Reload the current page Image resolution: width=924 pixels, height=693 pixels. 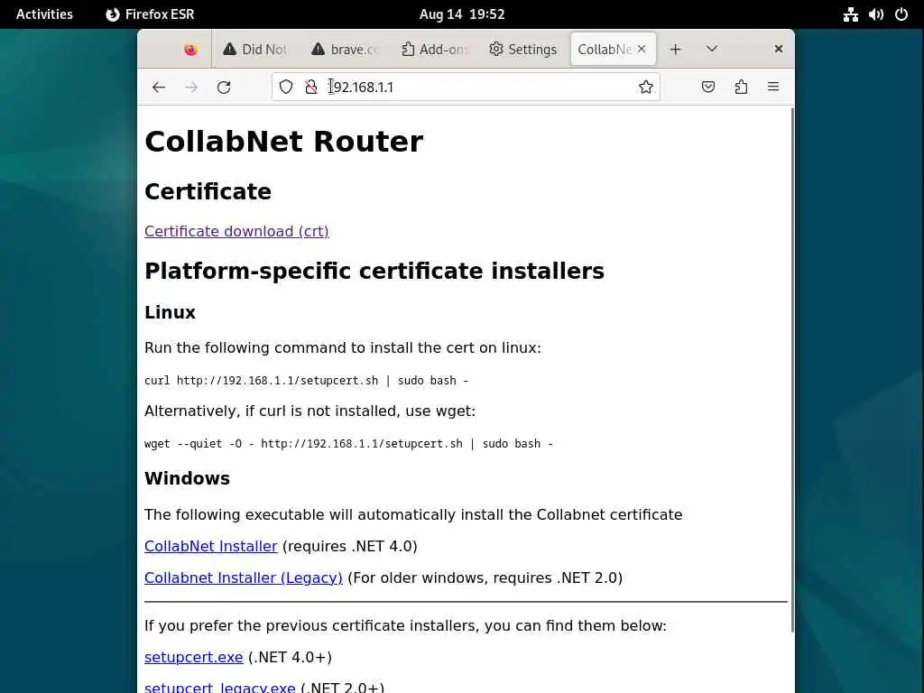tap(224, 88)
